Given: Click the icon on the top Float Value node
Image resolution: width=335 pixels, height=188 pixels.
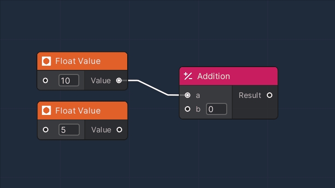Looking at the screenshot, I should (x=46, y=61).
